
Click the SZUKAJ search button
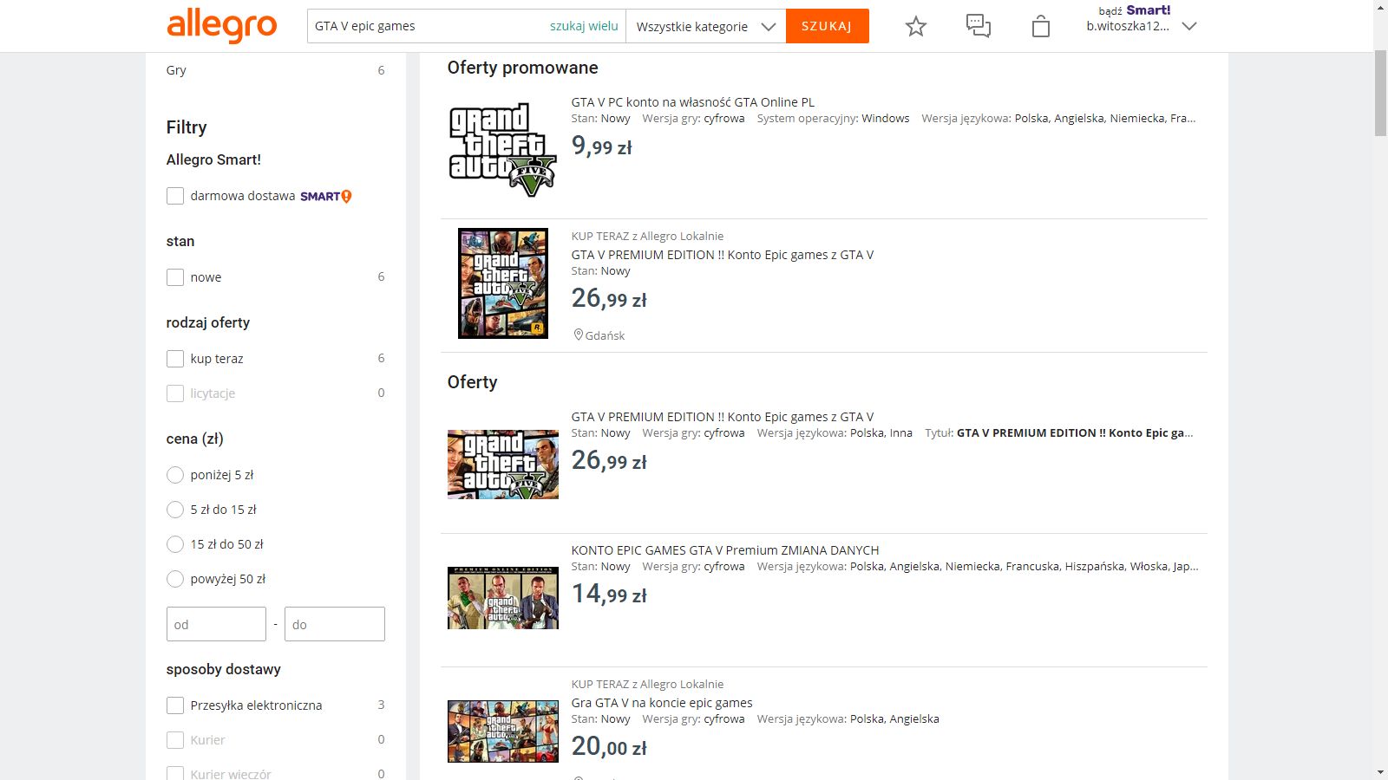[x=827, y=26]
